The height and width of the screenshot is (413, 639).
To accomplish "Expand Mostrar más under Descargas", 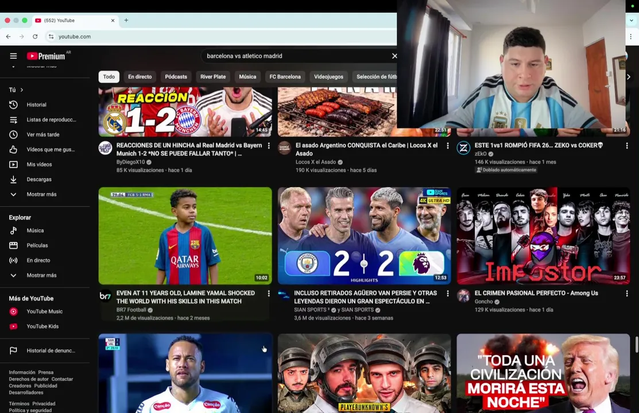I will 45,194.
